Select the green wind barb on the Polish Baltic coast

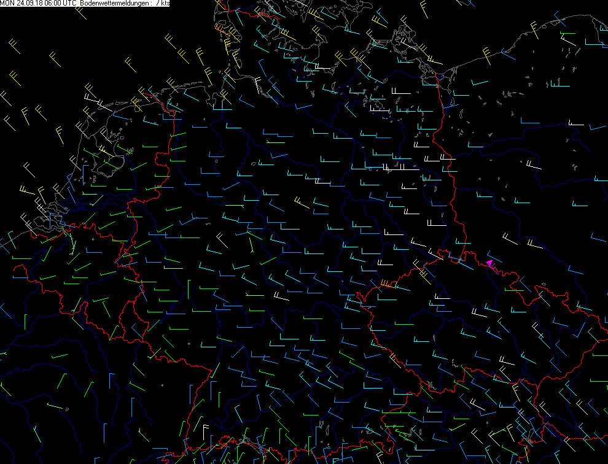566,33
